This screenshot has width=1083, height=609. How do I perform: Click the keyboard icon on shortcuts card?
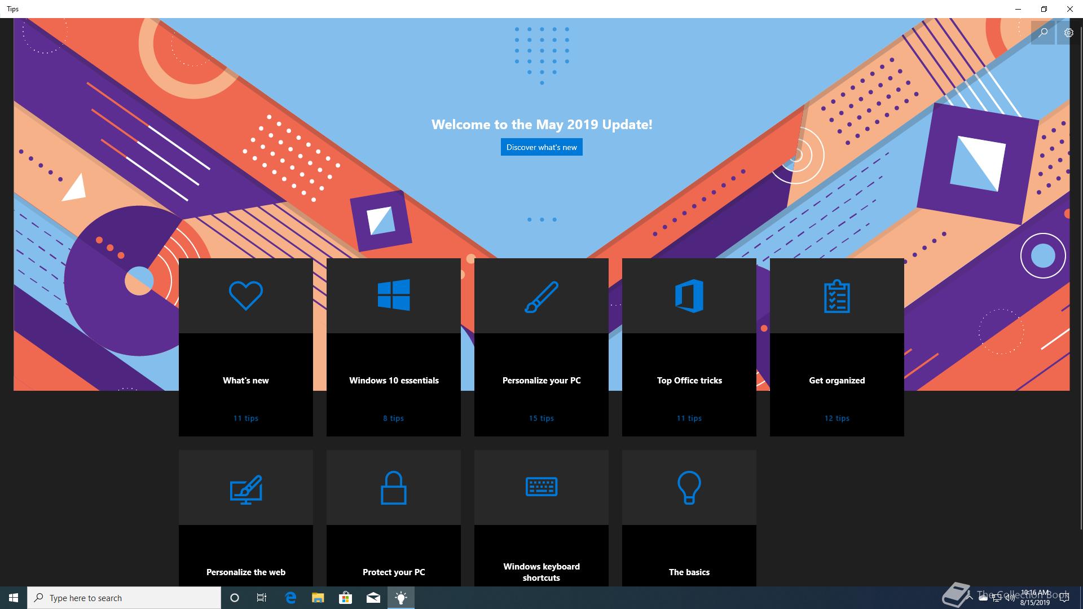[x=541, y=487]
